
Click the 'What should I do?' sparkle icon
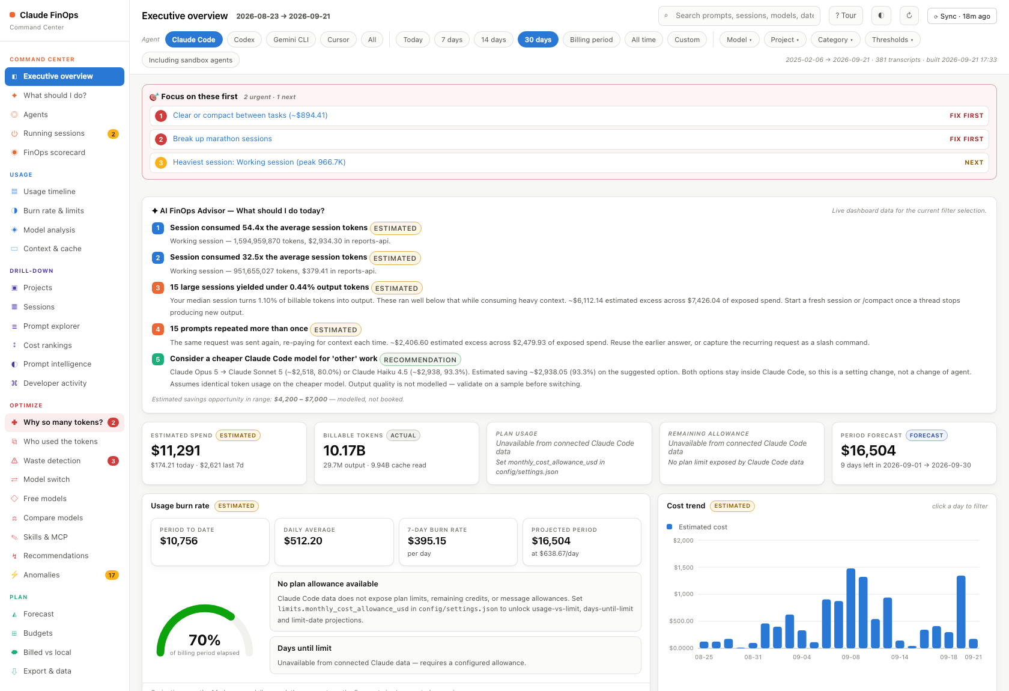click(14, 96)
